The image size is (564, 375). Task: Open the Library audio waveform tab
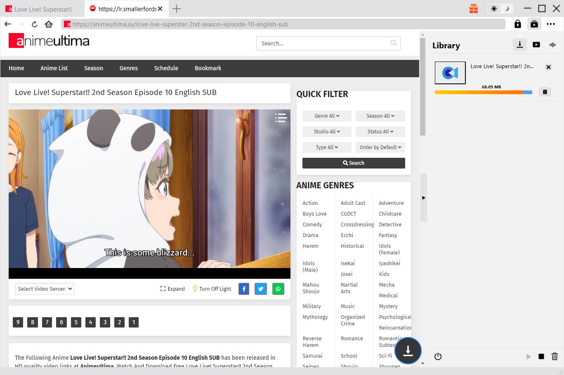pyautogui.click(x=552, y=45)
